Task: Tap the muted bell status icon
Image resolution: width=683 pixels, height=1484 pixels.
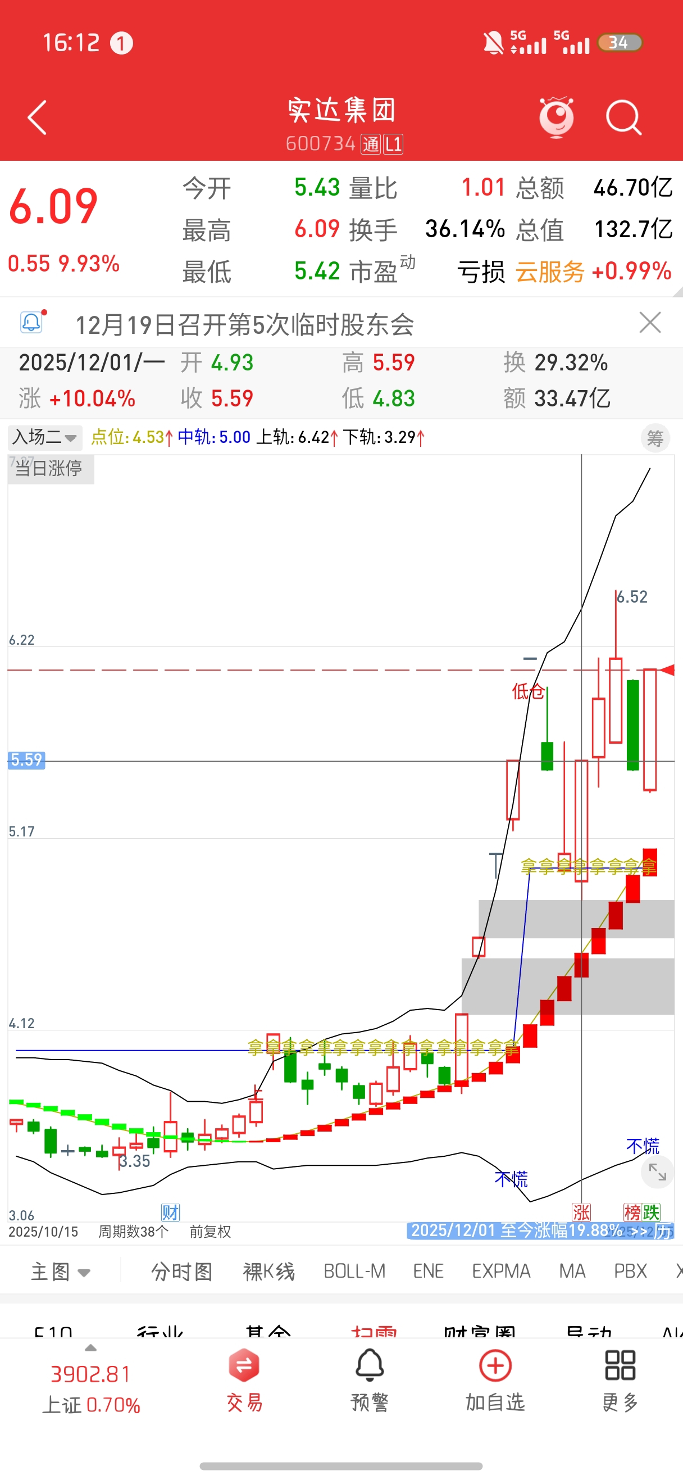Action: (x=493, y=43)
